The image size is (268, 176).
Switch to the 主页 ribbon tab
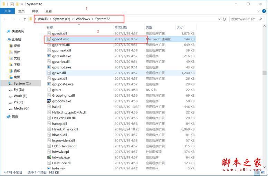pos(21,11)
